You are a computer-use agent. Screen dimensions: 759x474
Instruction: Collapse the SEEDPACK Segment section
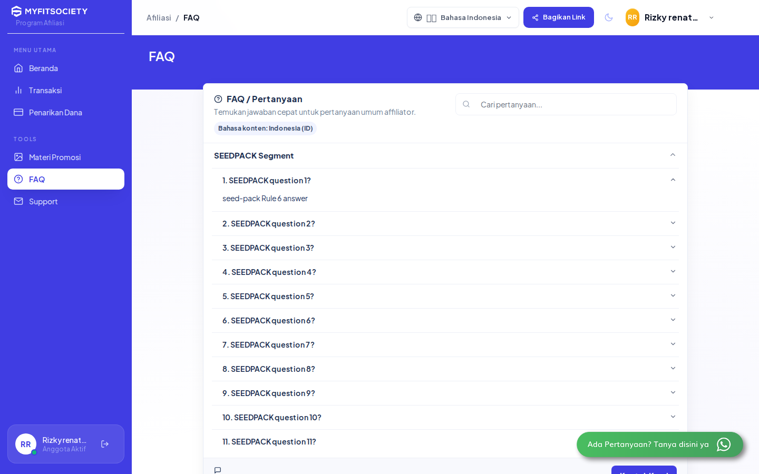click(445, 155)
